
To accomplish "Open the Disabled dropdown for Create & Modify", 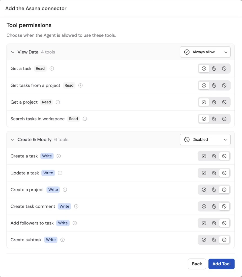I will [205, 139].
